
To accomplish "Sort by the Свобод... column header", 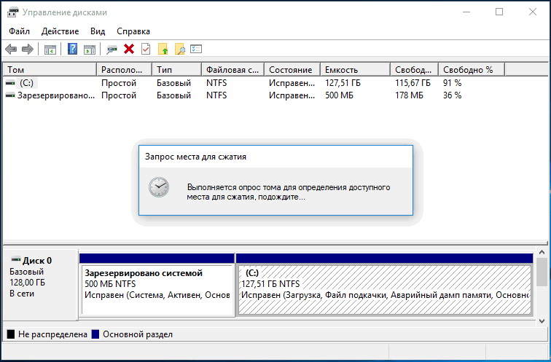I will coord(415,69).
